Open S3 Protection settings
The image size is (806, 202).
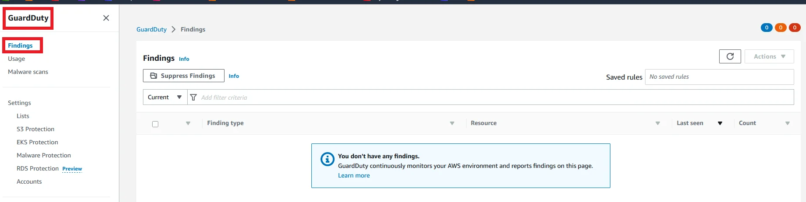coord(36,129)
